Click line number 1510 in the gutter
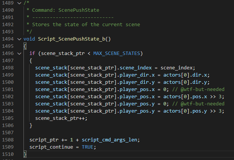This screenshot has height=160, width=234. tap(8, 154)
